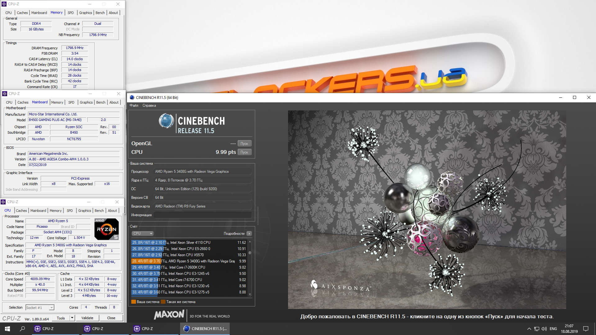596x335 pixels.
Task: Select ranking row Core i7-2600K
Action: [x=189, y=267]
